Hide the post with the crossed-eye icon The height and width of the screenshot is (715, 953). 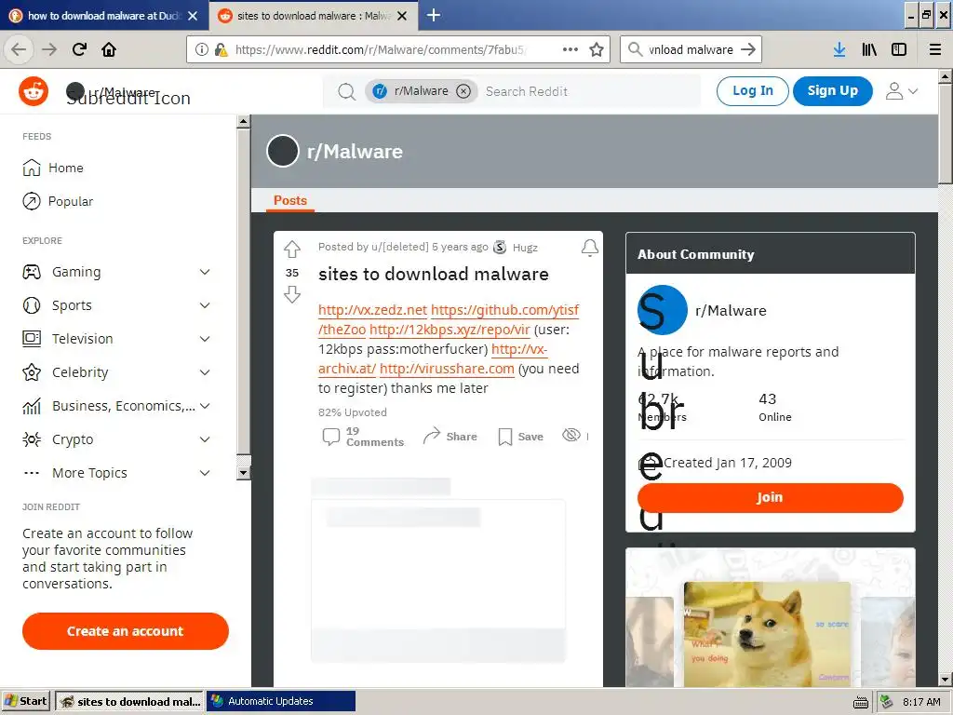tap(571, 435)
